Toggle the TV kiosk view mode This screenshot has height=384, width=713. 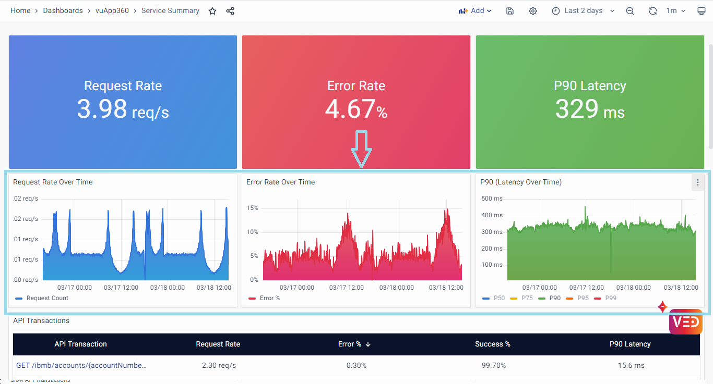click(701, 11)
